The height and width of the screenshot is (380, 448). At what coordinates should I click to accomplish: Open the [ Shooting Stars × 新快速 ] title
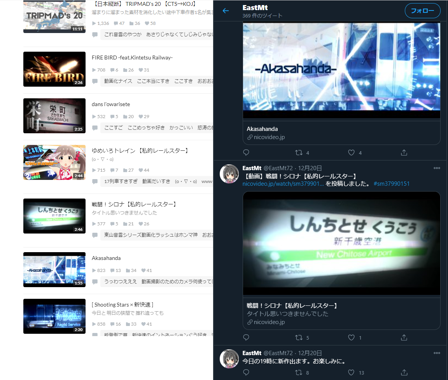[122, 305]
